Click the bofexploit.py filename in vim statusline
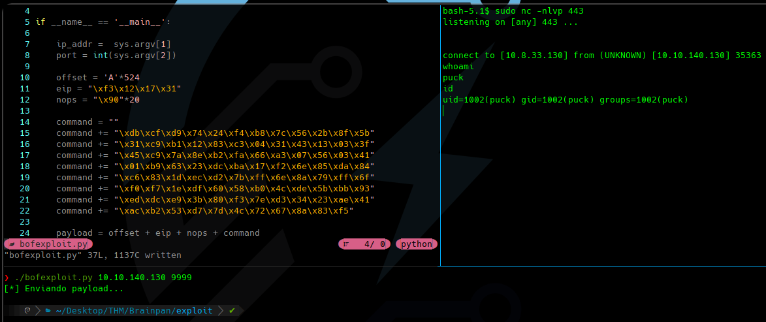This screenshot has height=322, width=766. click(54, 244)
